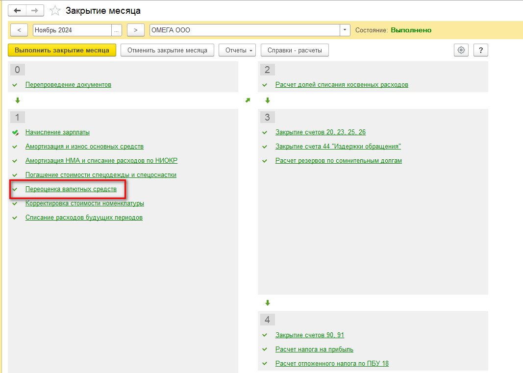This screenshot has width=523, height=373.
Task: Open Начисление зарплаты operation link
Action: click(x=57, y=132)
